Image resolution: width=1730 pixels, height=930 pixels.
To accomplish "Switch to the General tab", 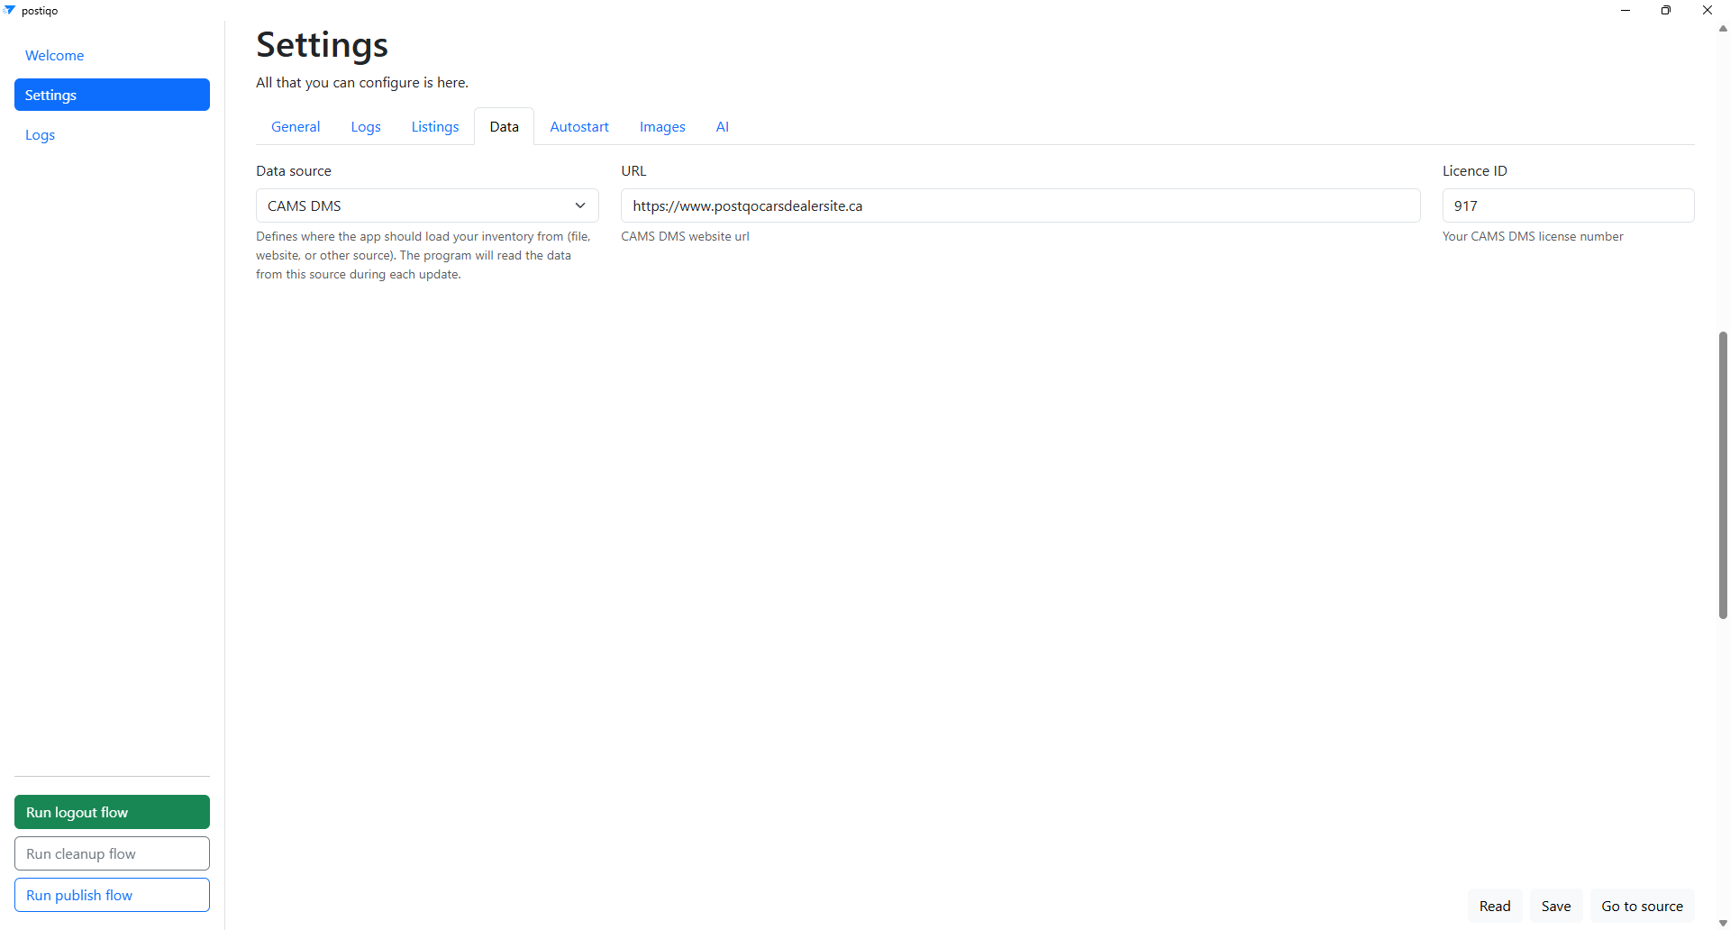I will [x=295, y=126].
